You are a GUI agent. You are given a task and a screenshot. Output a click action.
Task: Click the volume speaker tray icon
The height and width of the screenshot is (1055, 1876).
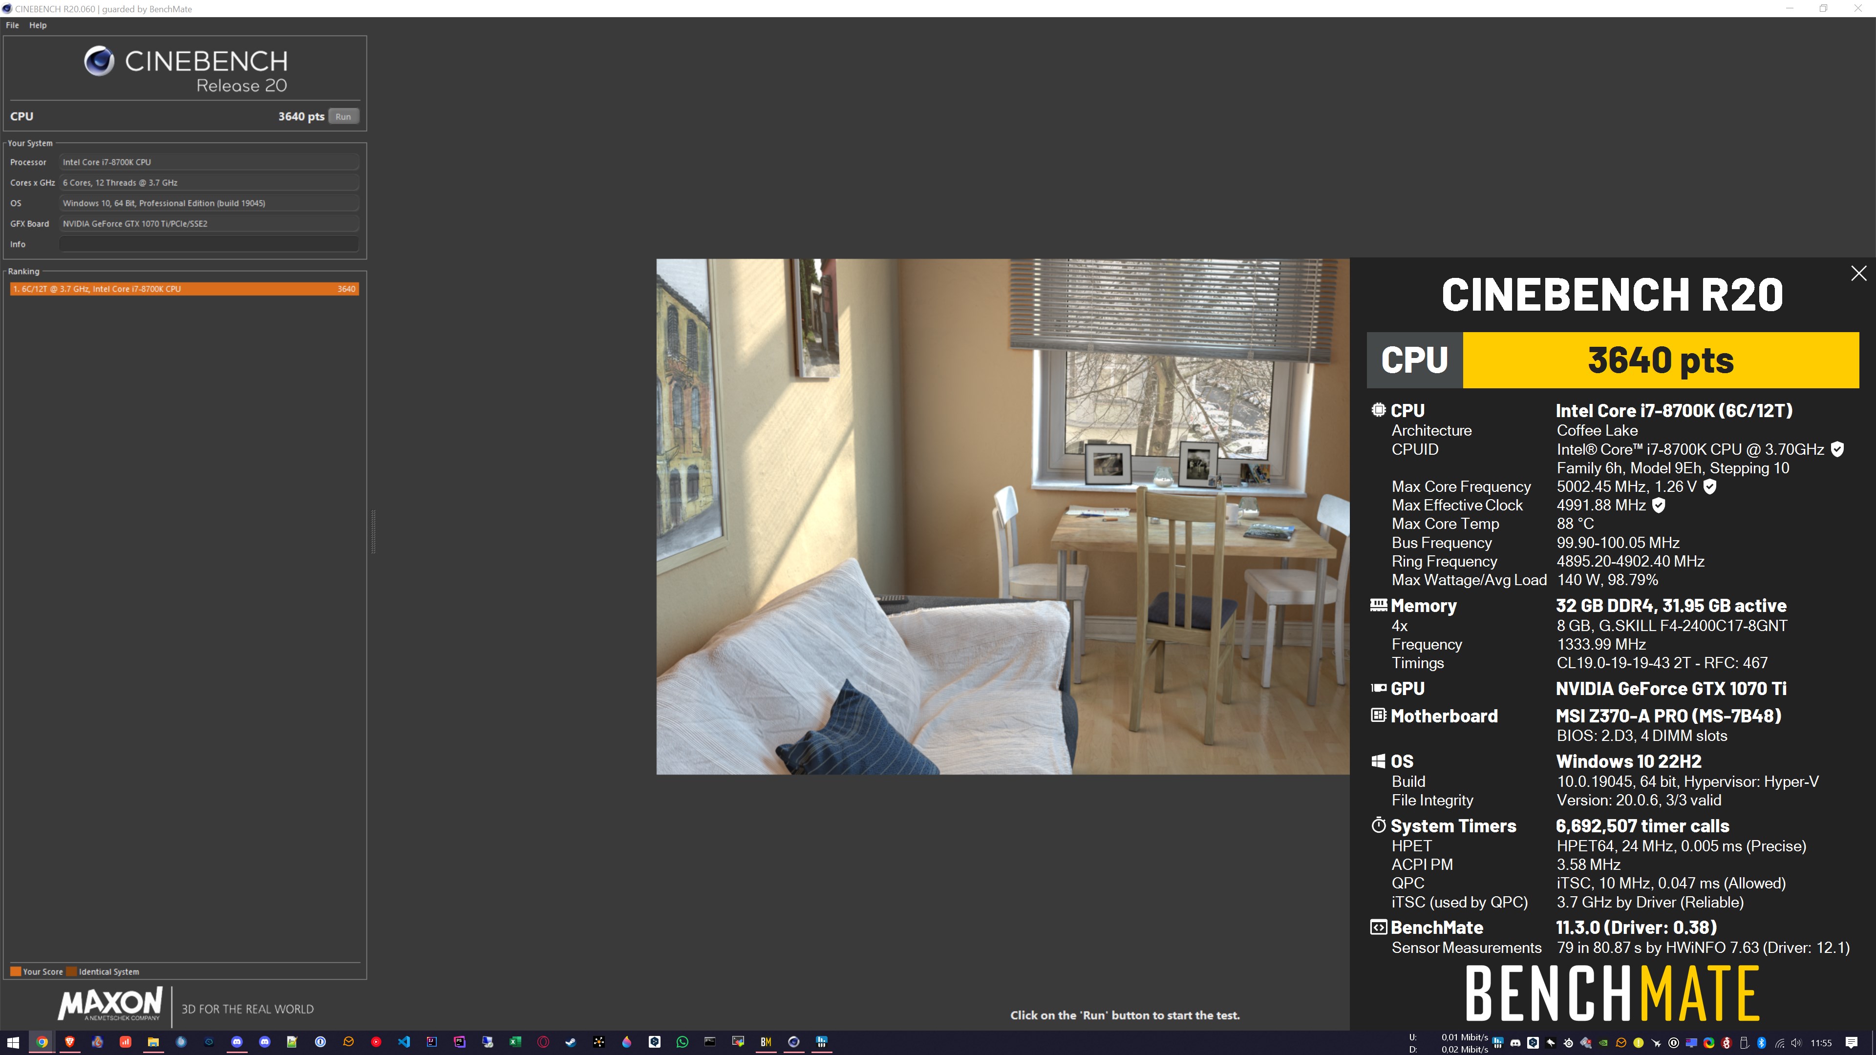1797,1043
